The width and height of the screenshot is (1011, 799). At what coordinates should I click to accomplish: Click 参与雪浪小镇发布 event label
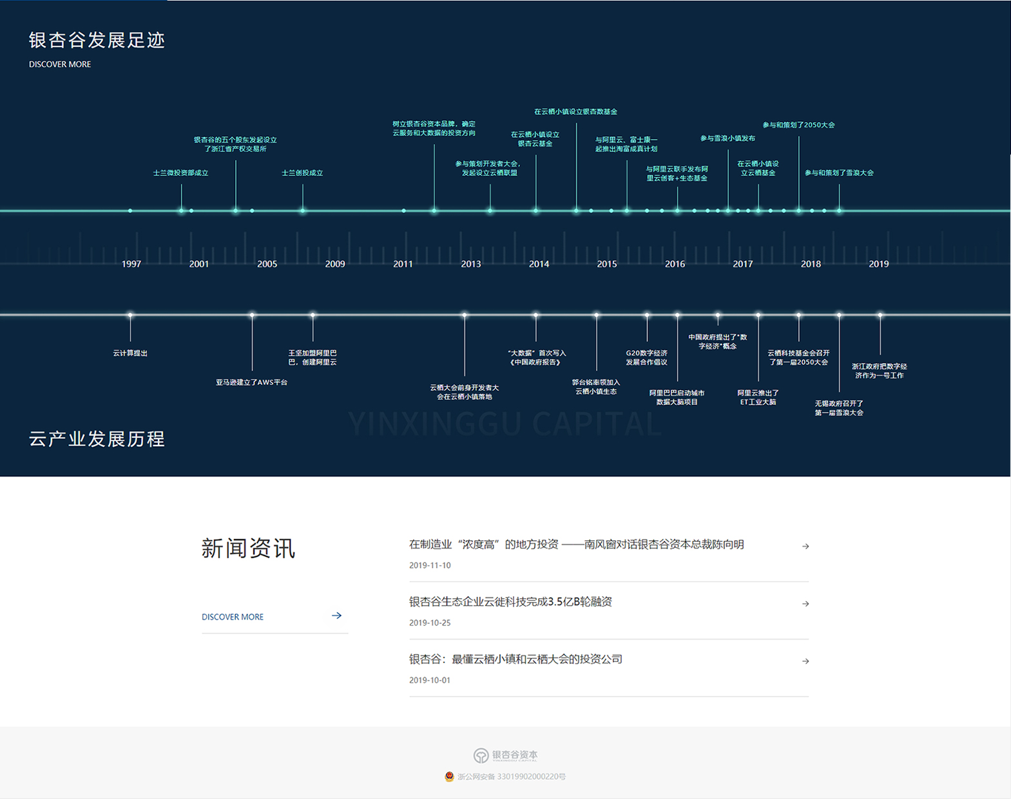coord(727,138)
